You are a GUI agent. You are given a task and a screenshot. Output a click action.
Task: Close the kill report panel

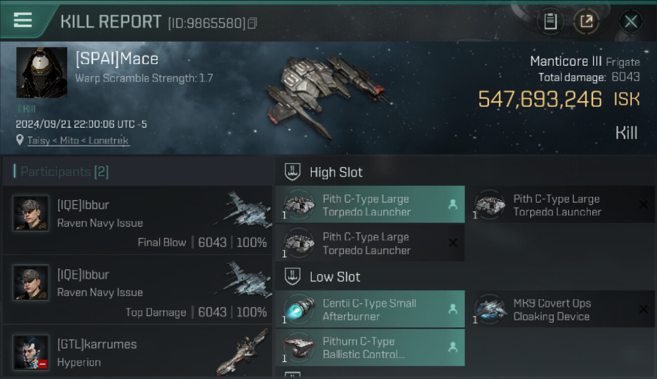[631, 22]
